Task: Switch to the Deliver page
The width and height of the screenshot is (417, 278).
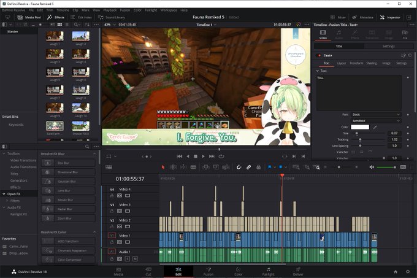Action: coord(298,272)
